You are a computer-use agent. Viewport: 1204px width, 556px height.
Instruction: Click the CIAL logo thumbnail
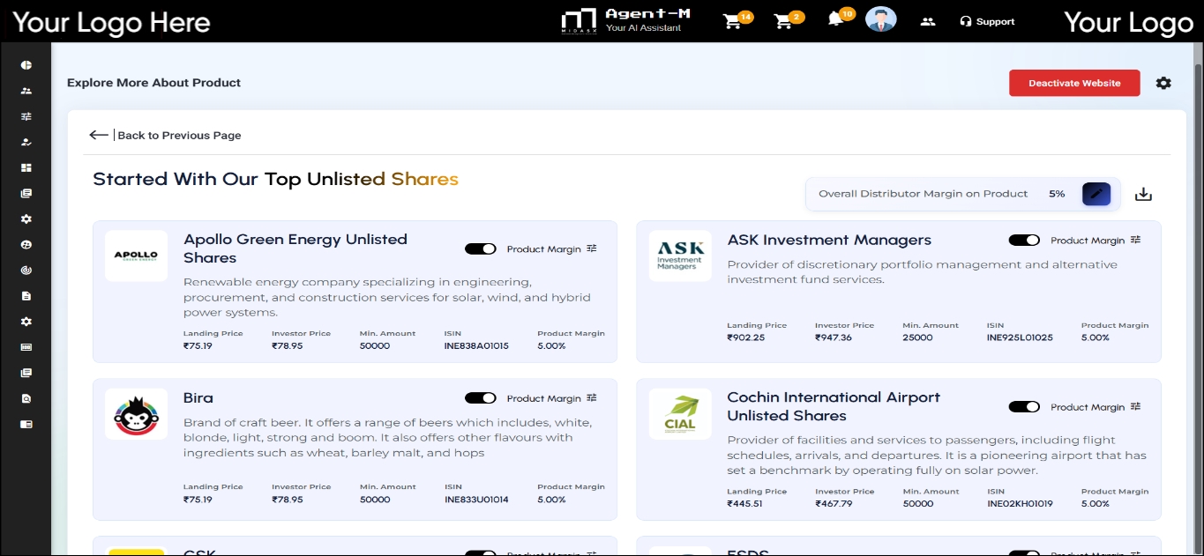click(x=680, y=414)
